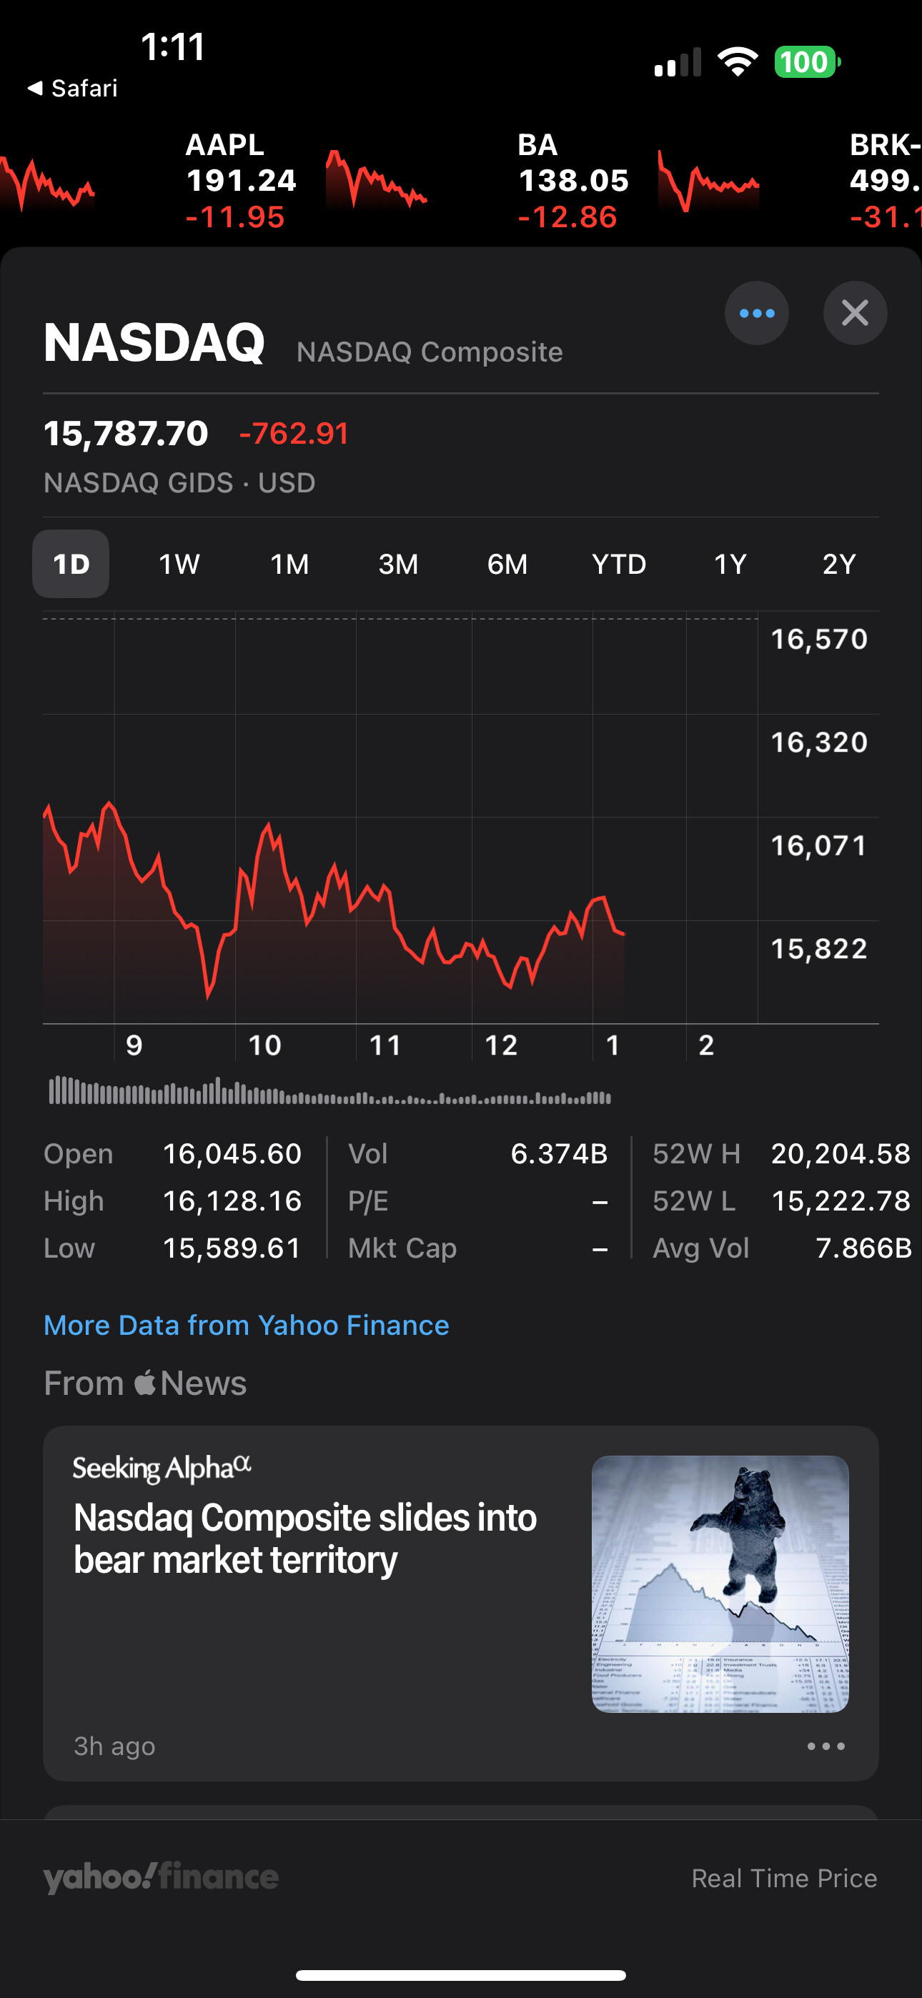Open the blue three-dot options menu
This screenshot has width=922, height=1998.
[x=757, y=312]
